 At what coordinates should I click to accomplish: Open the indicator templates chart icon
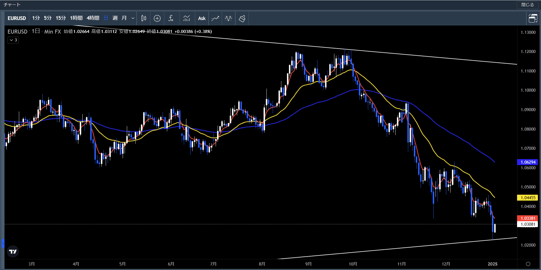tap(187, 18)
